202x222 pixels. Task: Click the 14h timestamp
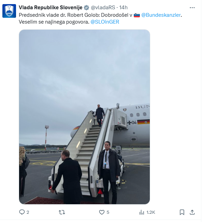tap(123, 8)
